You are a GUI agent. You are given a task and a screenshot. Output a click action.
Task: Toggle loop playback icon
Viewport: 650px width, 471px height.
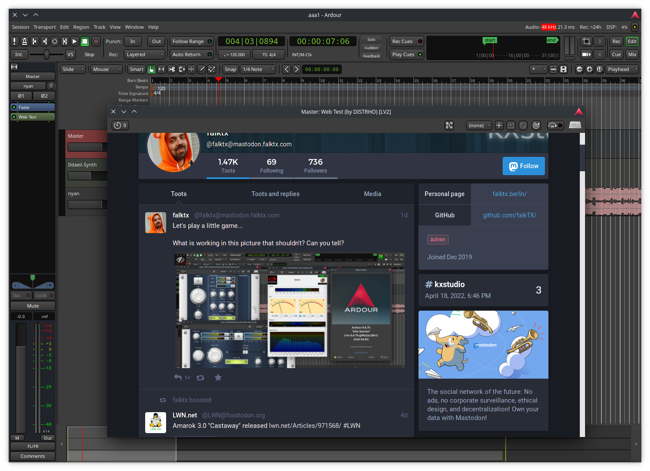54,41
